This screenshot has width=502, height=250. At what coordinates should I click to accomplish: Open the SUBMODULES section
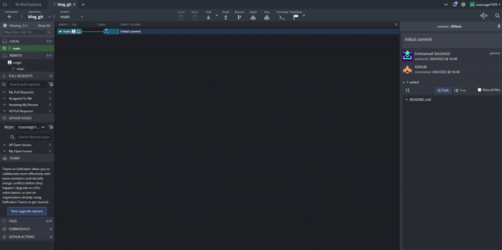click(x=27, y=229)
